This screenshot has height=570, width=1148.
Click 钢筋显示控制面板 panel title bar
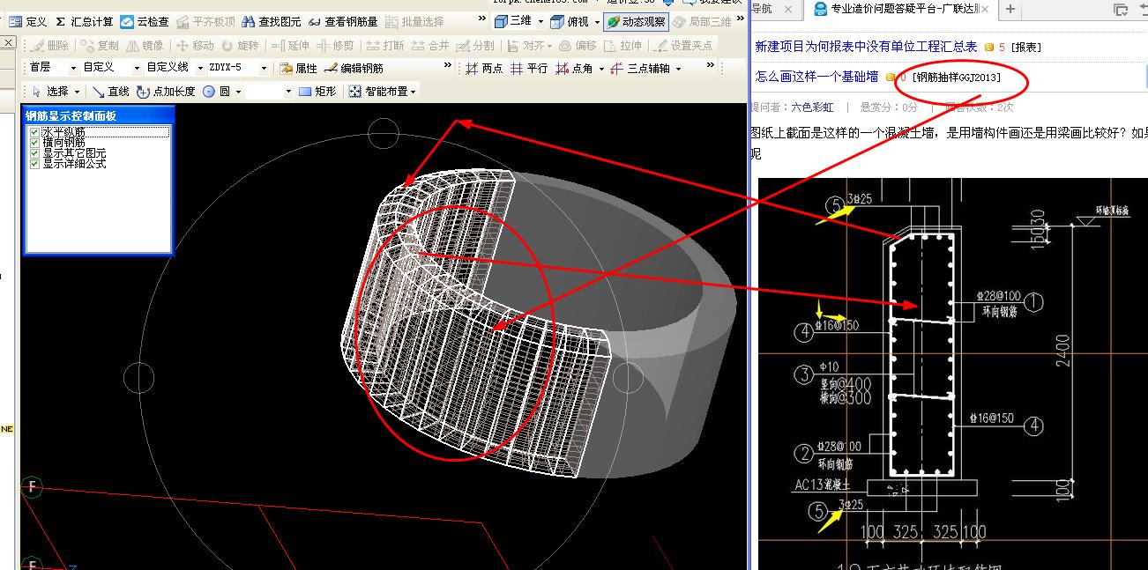[97, 115]
